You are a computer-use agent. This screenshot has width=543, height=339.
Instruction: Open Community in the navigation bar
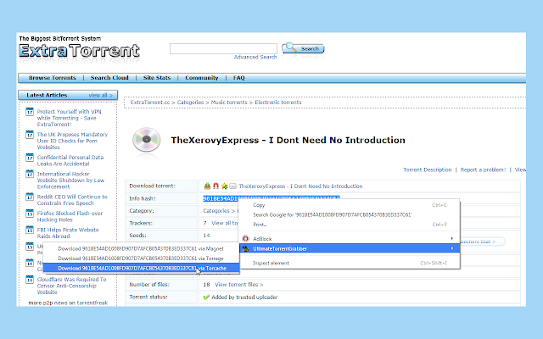pos(202,78)
